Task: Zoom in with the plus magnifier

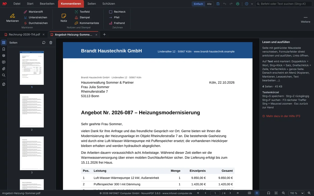Action: (309, 193)
